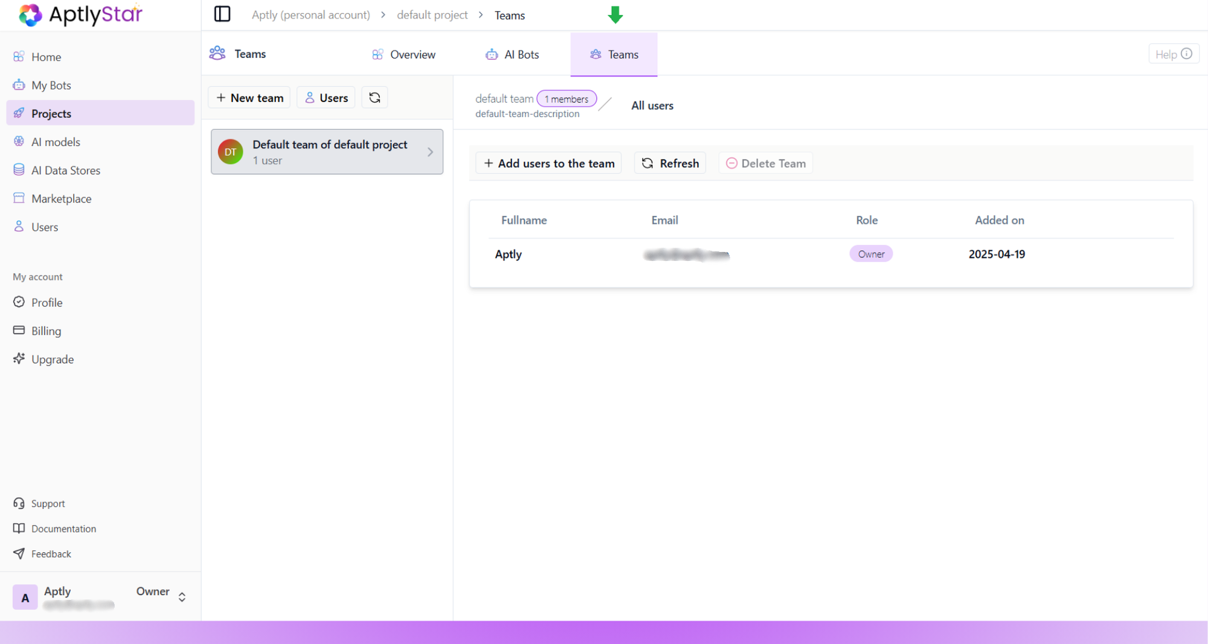Viewport: 1208px width, 644px height.
Task: Click the Added on column header
Action: pos(1000,221)
